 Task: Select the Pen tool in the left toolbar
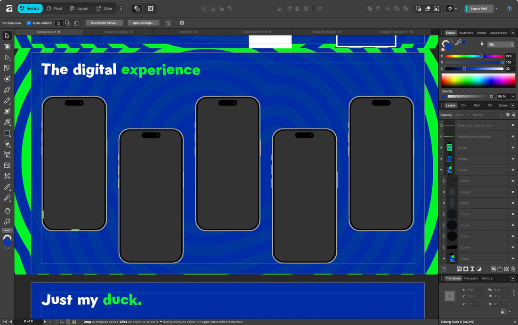click(x=7, y=90)
